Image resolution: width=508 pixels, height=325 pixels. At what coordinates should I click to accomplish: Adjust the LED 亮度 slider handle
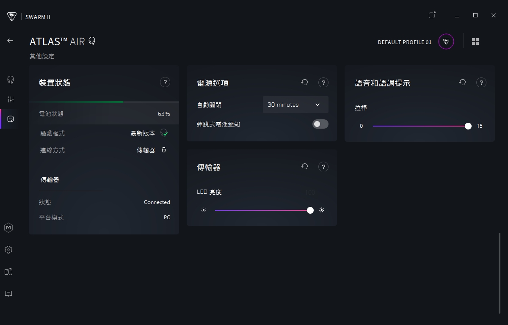tap(310, 210)
